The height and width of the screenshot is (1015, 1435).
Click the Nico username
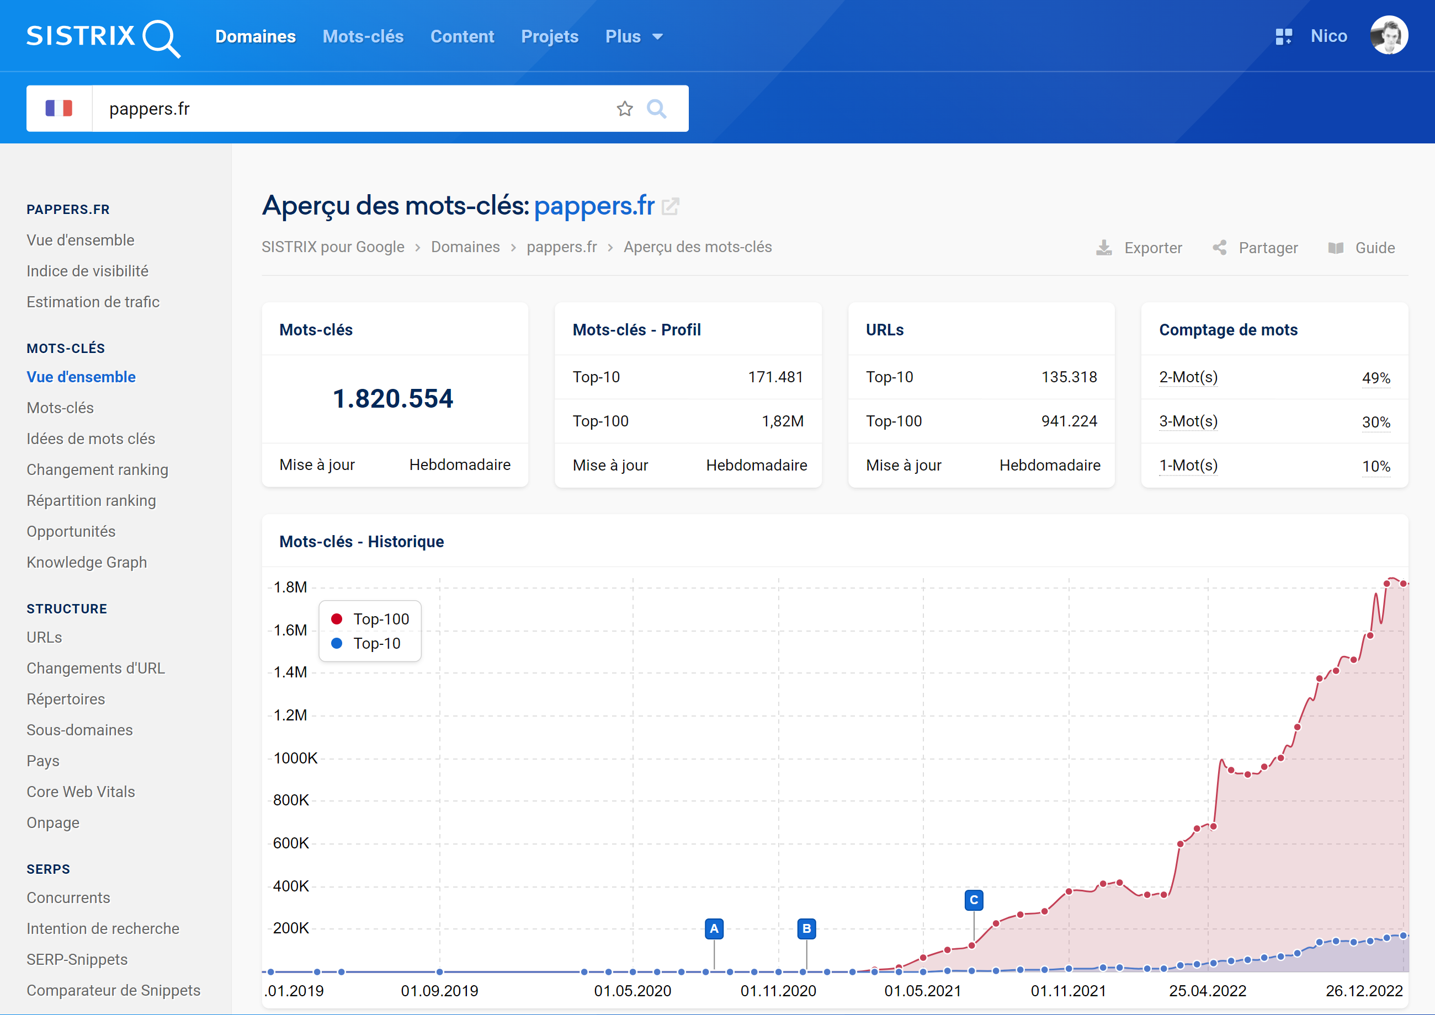click(1328, 36)
